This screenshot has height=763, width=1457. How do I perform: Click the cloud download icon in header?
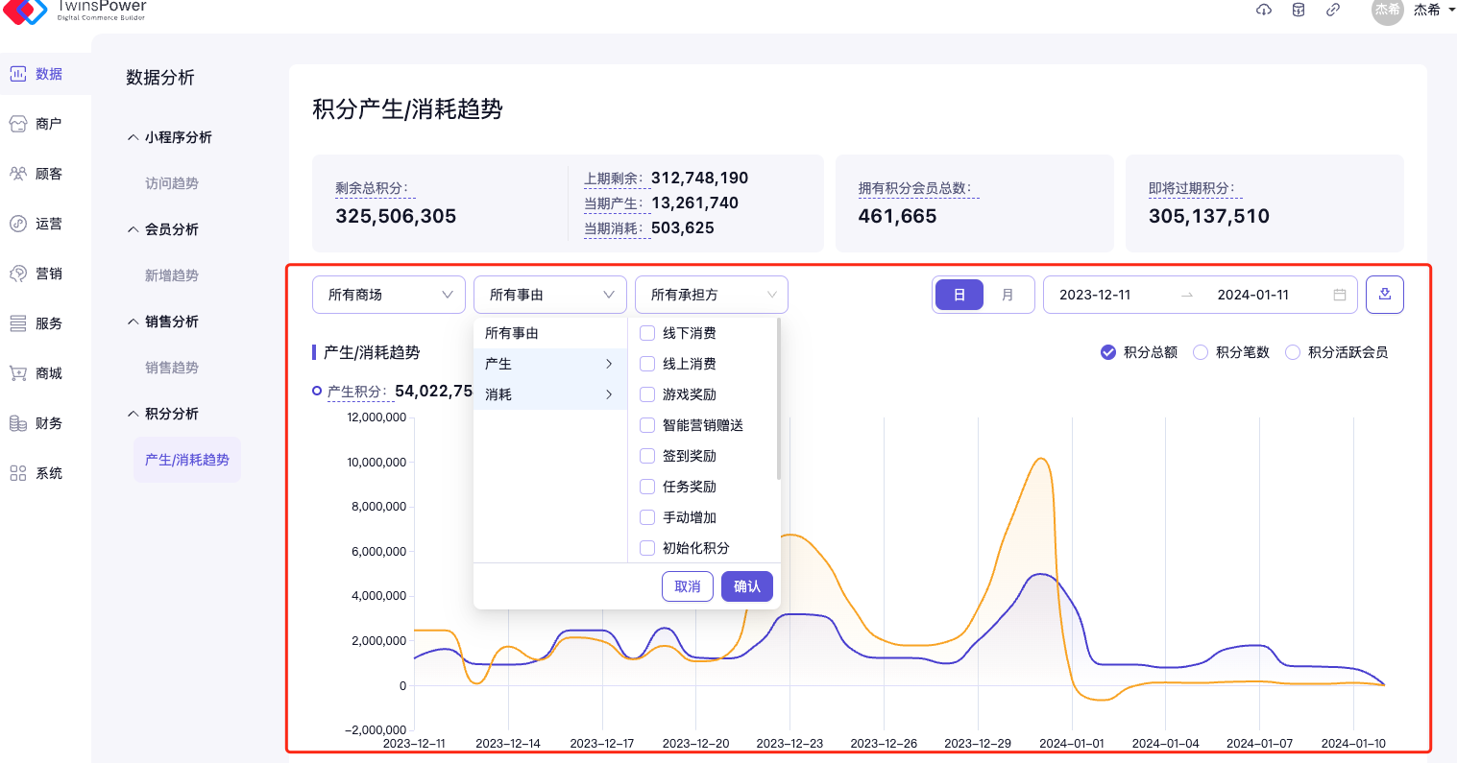(x=1264, y=10)
